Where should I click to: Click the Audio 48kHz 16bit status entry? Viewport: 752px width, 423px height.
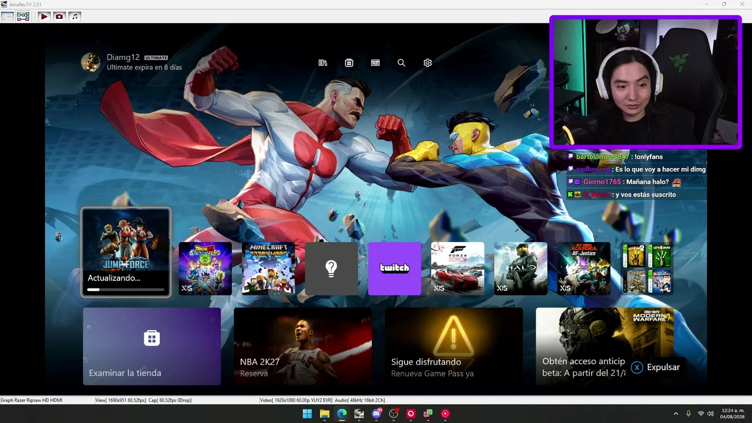(360, 400)
